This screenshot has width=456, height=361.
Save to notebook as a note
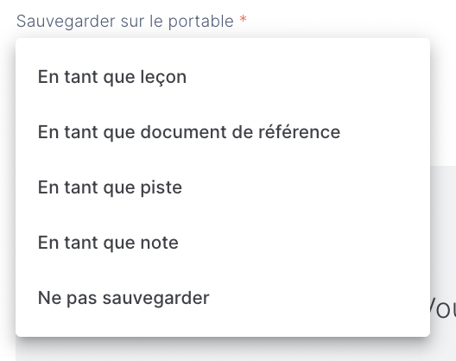pos(223,243)
